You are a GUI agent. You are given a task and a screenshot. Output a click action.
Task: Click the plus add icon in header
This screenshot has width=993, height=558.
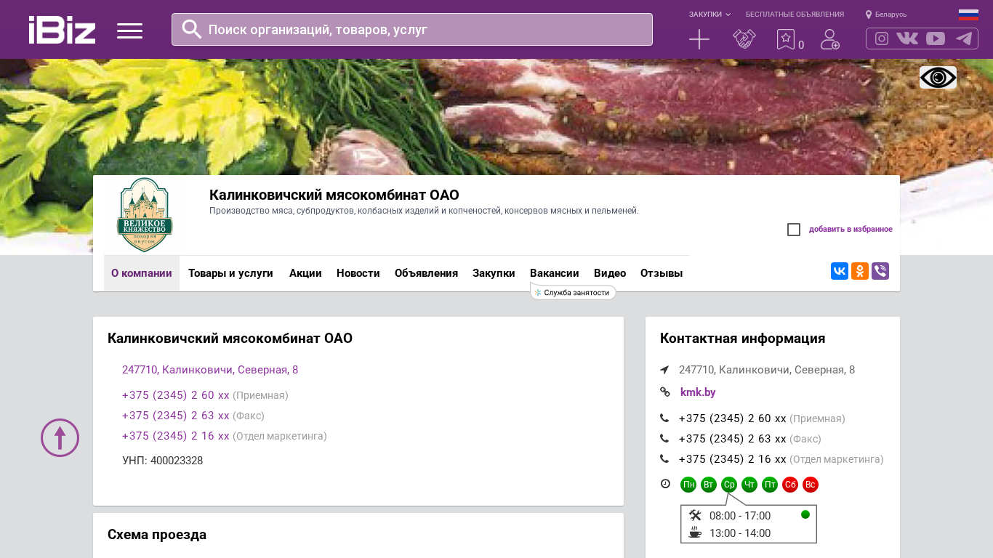[699, 39]
